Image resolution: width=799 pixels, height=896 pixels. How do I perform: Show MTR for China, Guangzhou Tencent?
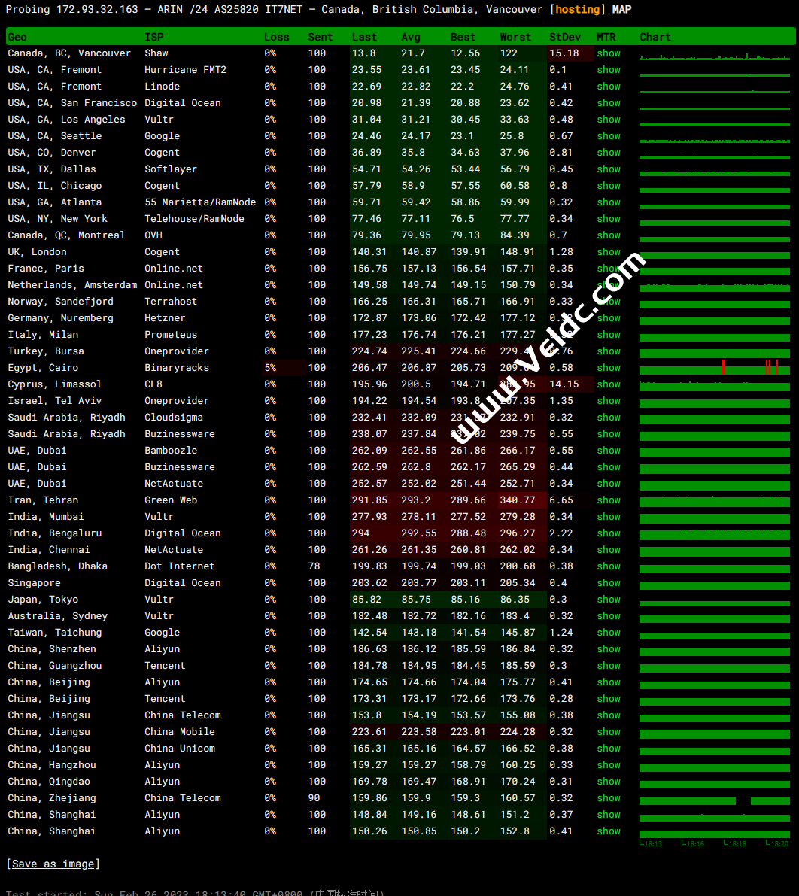(609, 666)
